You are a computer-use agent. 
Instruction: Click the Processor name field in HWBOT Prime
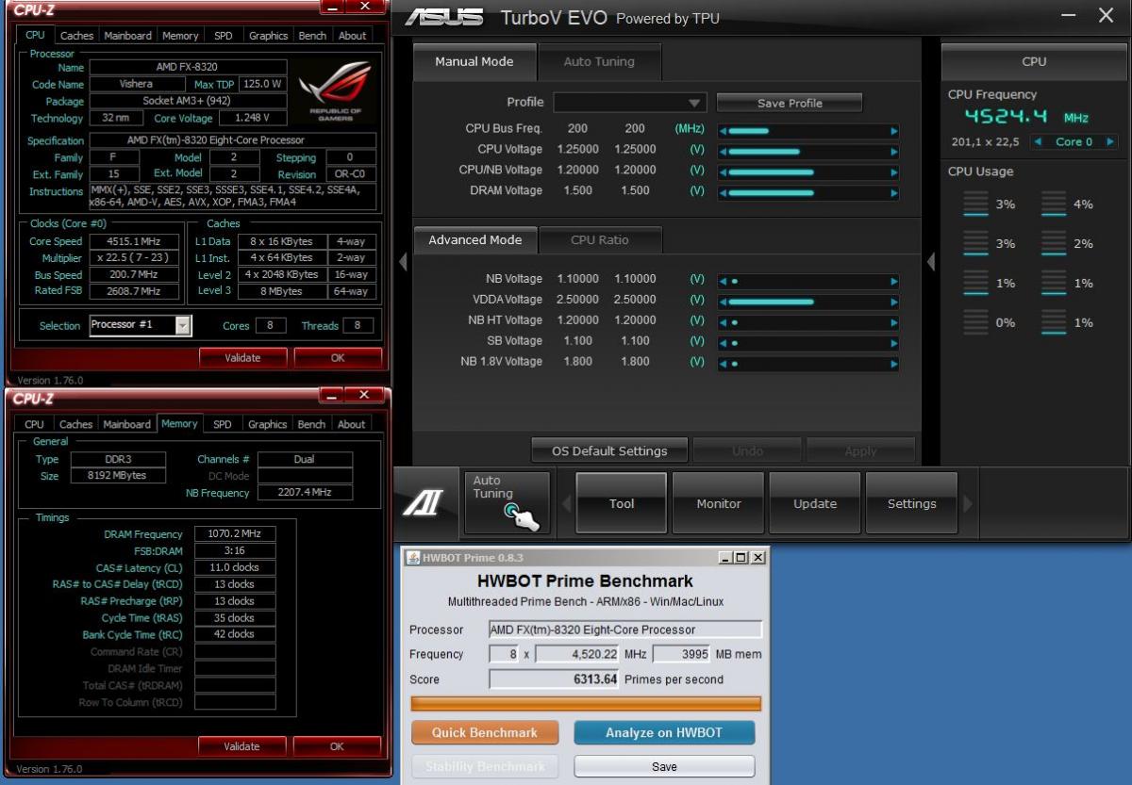tap(624, 630)
